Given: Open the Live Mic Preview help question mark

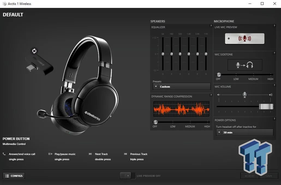Looking at the screenshot, I should 274,26.
